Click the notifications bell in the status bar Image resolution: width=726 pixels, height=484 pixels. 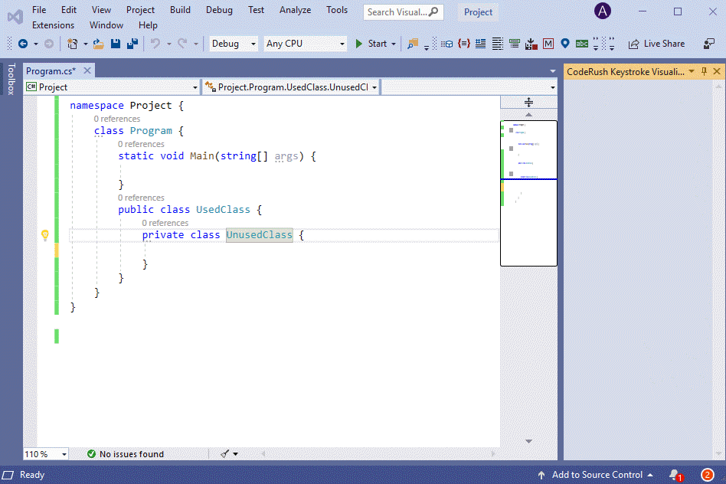coord(673,475)
